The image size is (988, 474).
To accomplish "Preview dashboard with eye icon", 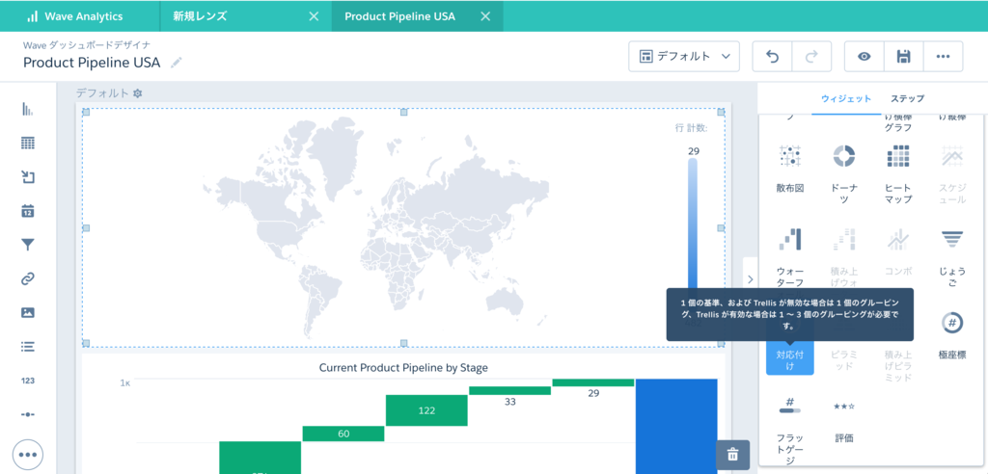I will click(864, 57).
